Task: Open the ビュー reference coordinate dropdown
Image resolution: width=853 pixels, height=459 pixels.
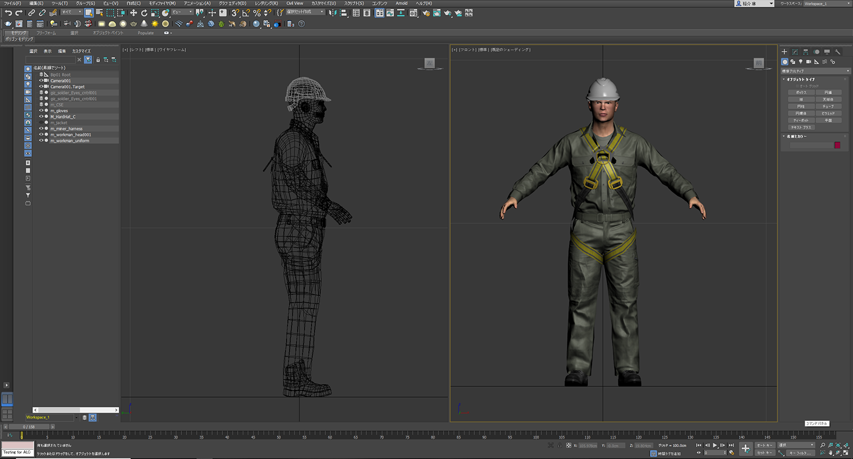Action: 183,12
